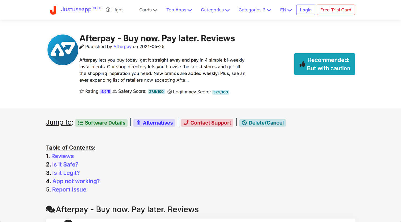Jump to Delete/Cancel section
Screen dimensions: 401x222
pyautogui.click(x=263, y=123)
